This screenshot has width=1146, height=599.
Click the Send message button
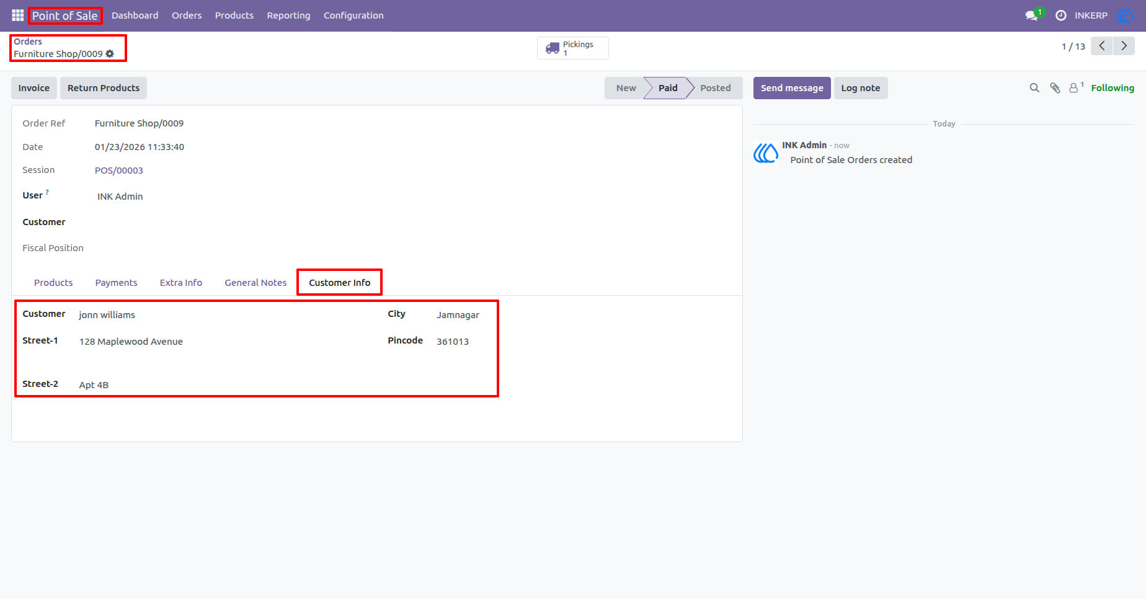pos(792,88)
